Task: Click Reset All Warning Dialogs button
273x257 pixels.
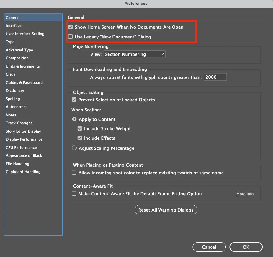Action: 166,210
